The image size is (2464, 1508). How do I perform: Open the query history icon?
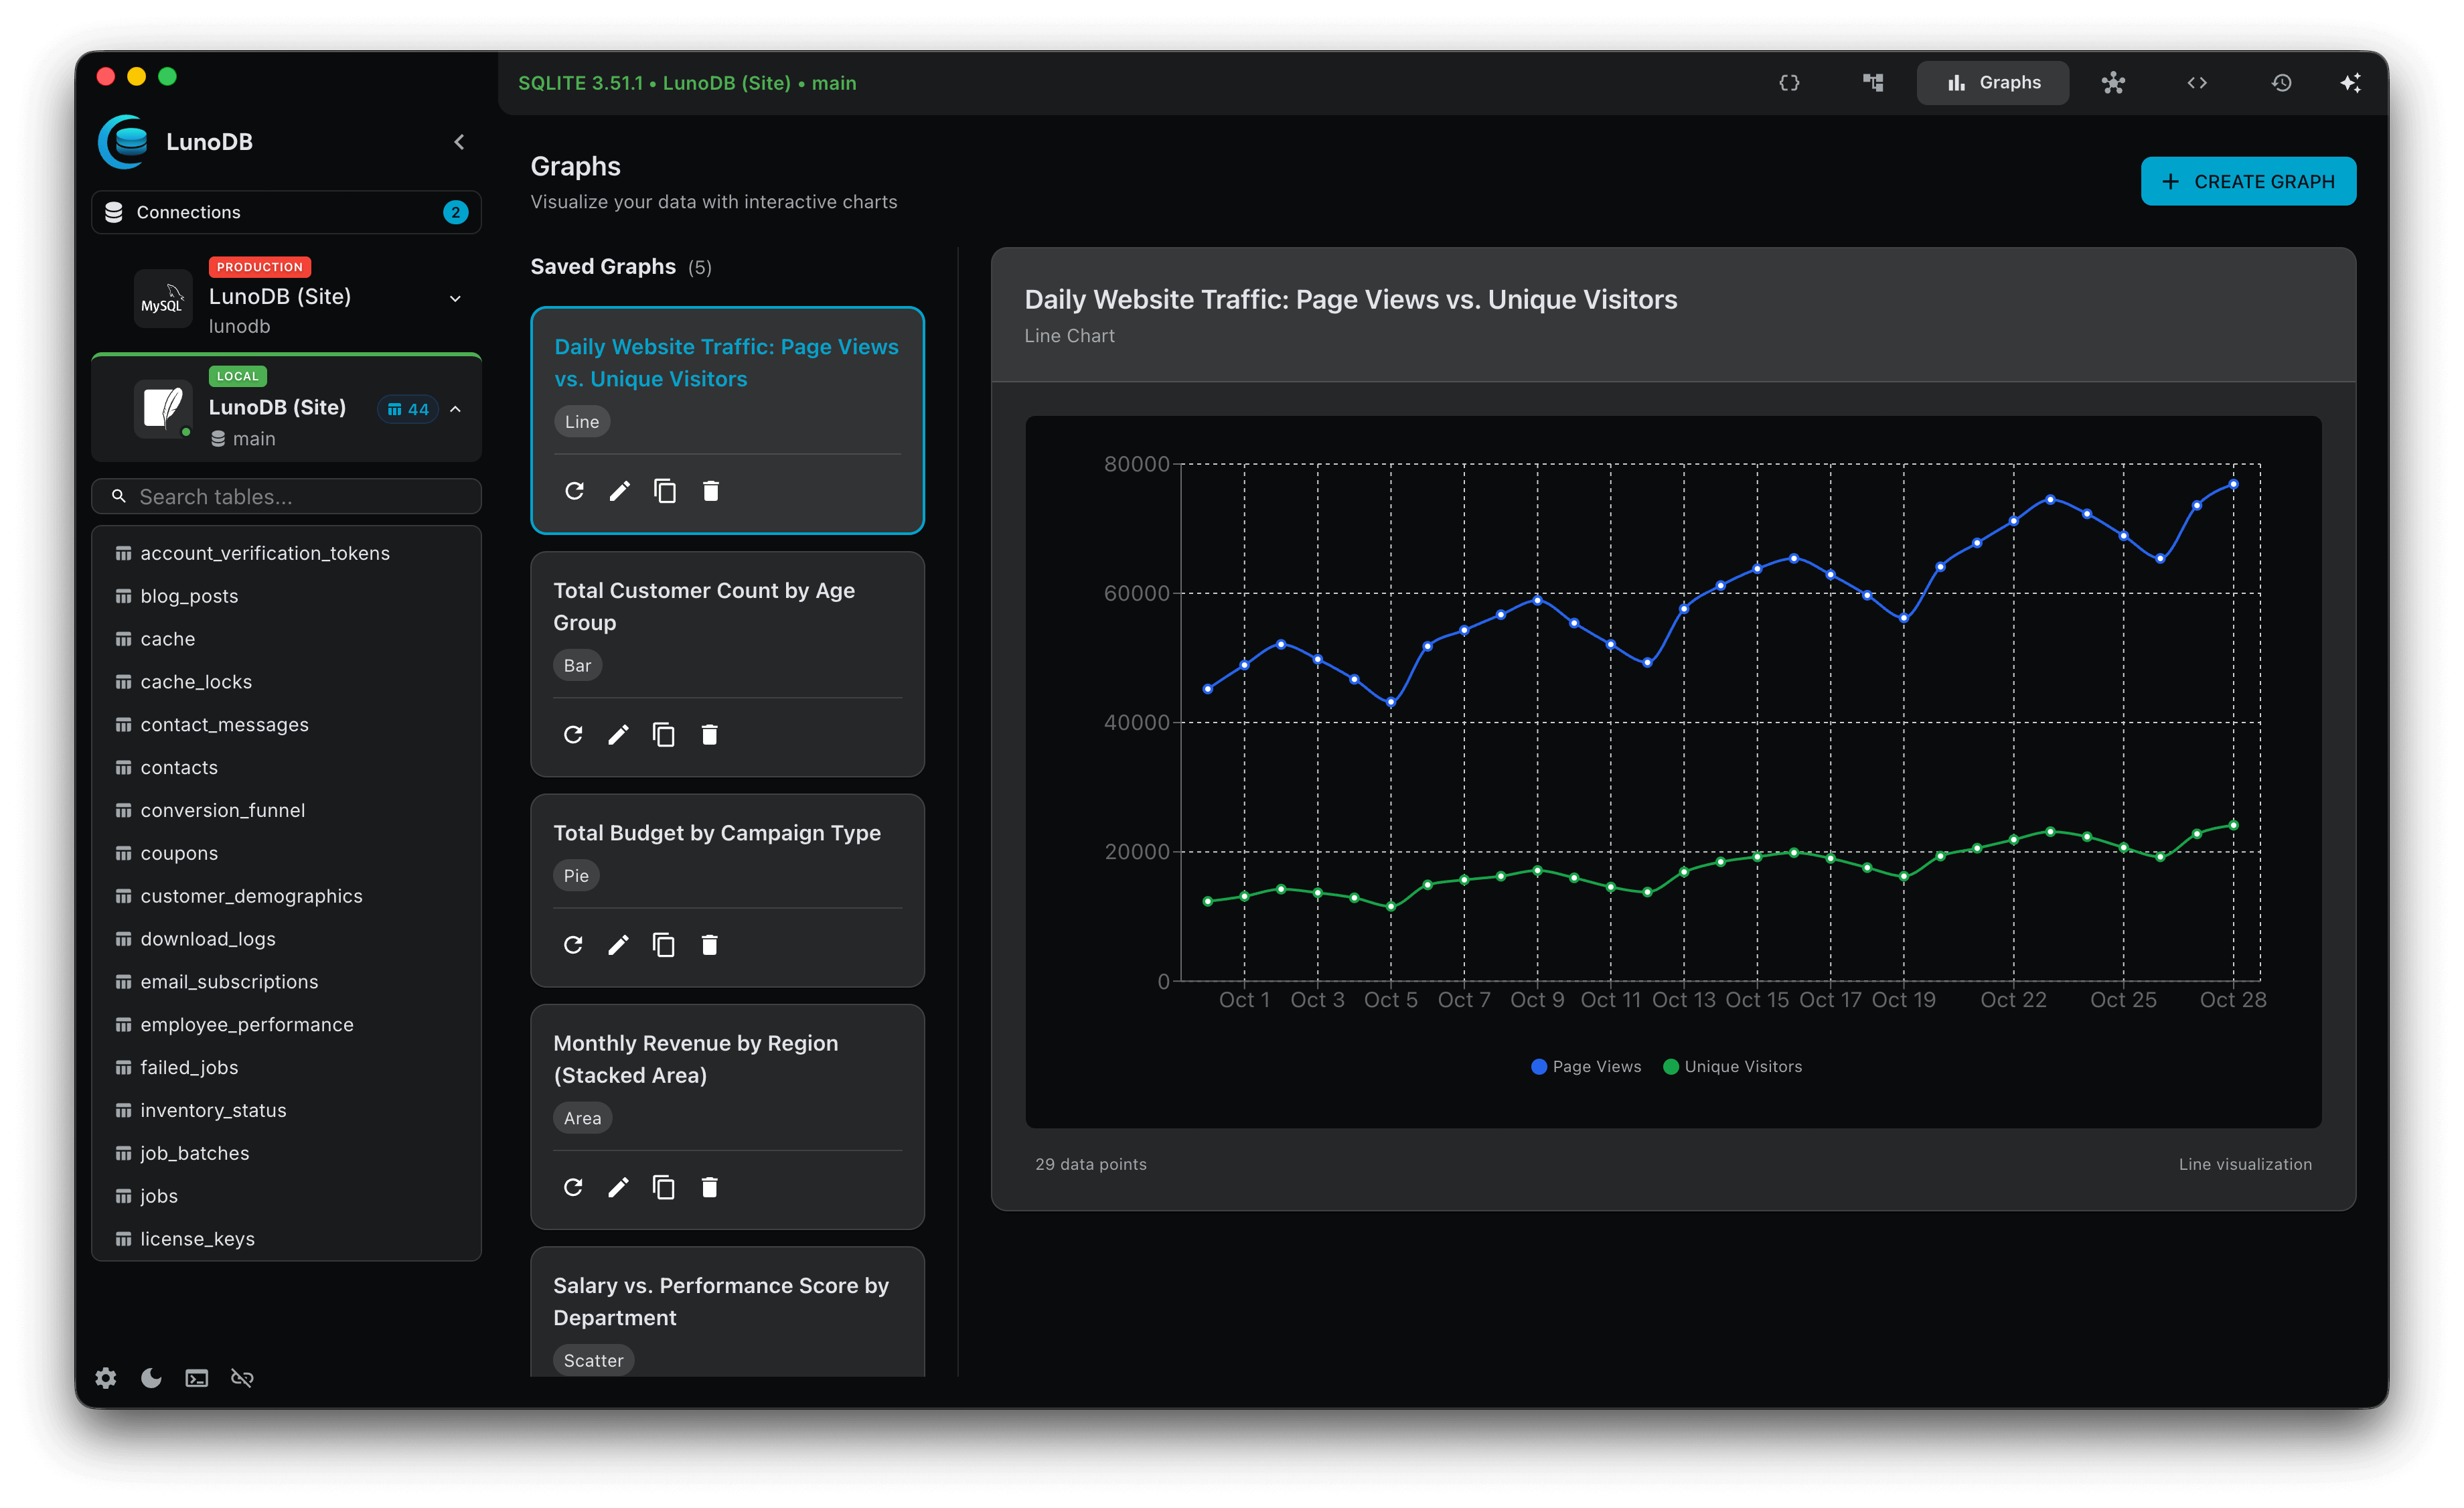click(x=2282, y=83)
